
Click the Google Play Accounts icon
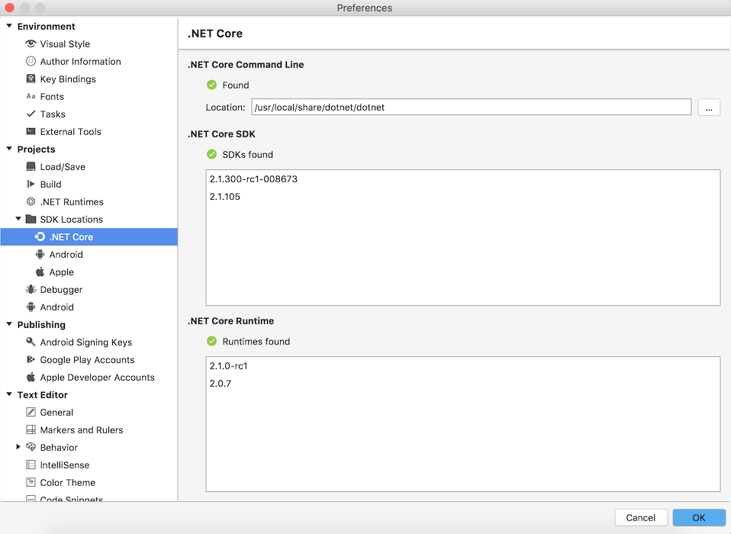[x=31, y=360]
